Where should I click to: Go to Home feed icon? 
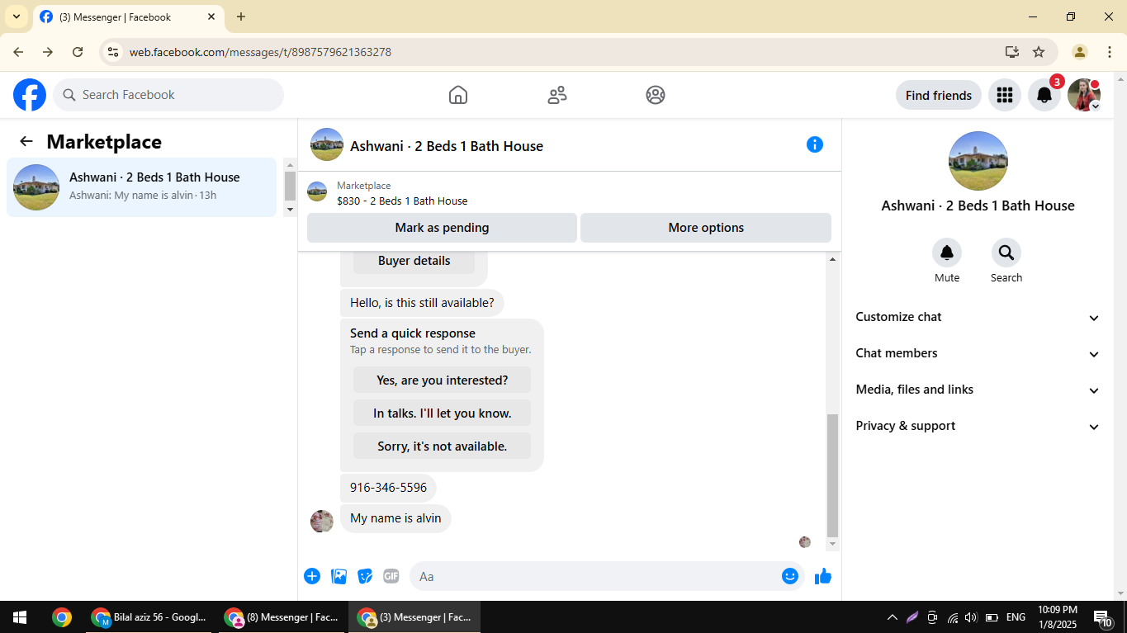[x=458, y=95]
